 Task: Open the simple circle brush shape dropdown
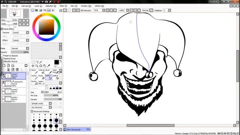pyautogui.click(x=50, y=103)
